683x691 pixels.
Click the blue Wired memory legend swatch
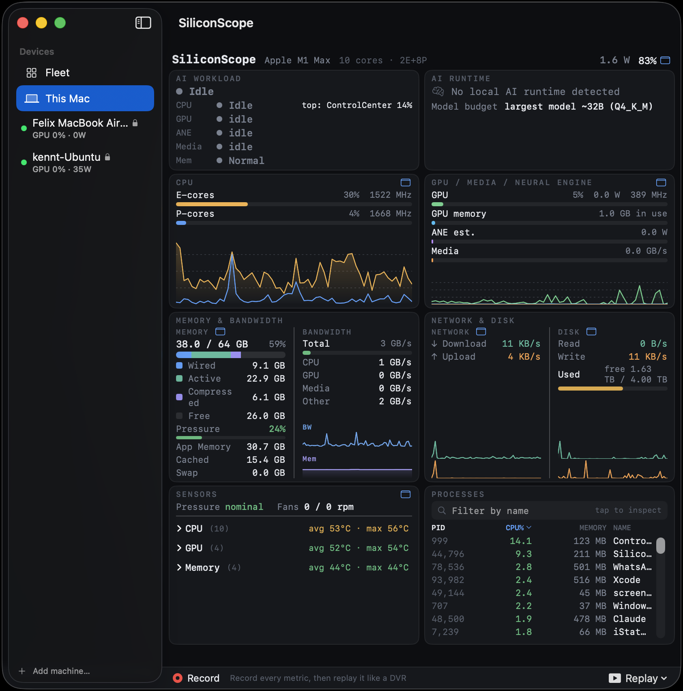click(x=179, y=365)
